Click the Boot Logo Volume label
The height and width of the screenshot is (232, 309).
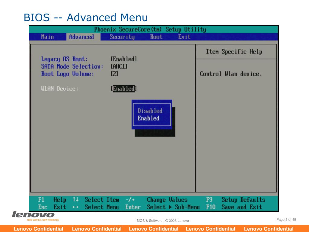[67, 74]
